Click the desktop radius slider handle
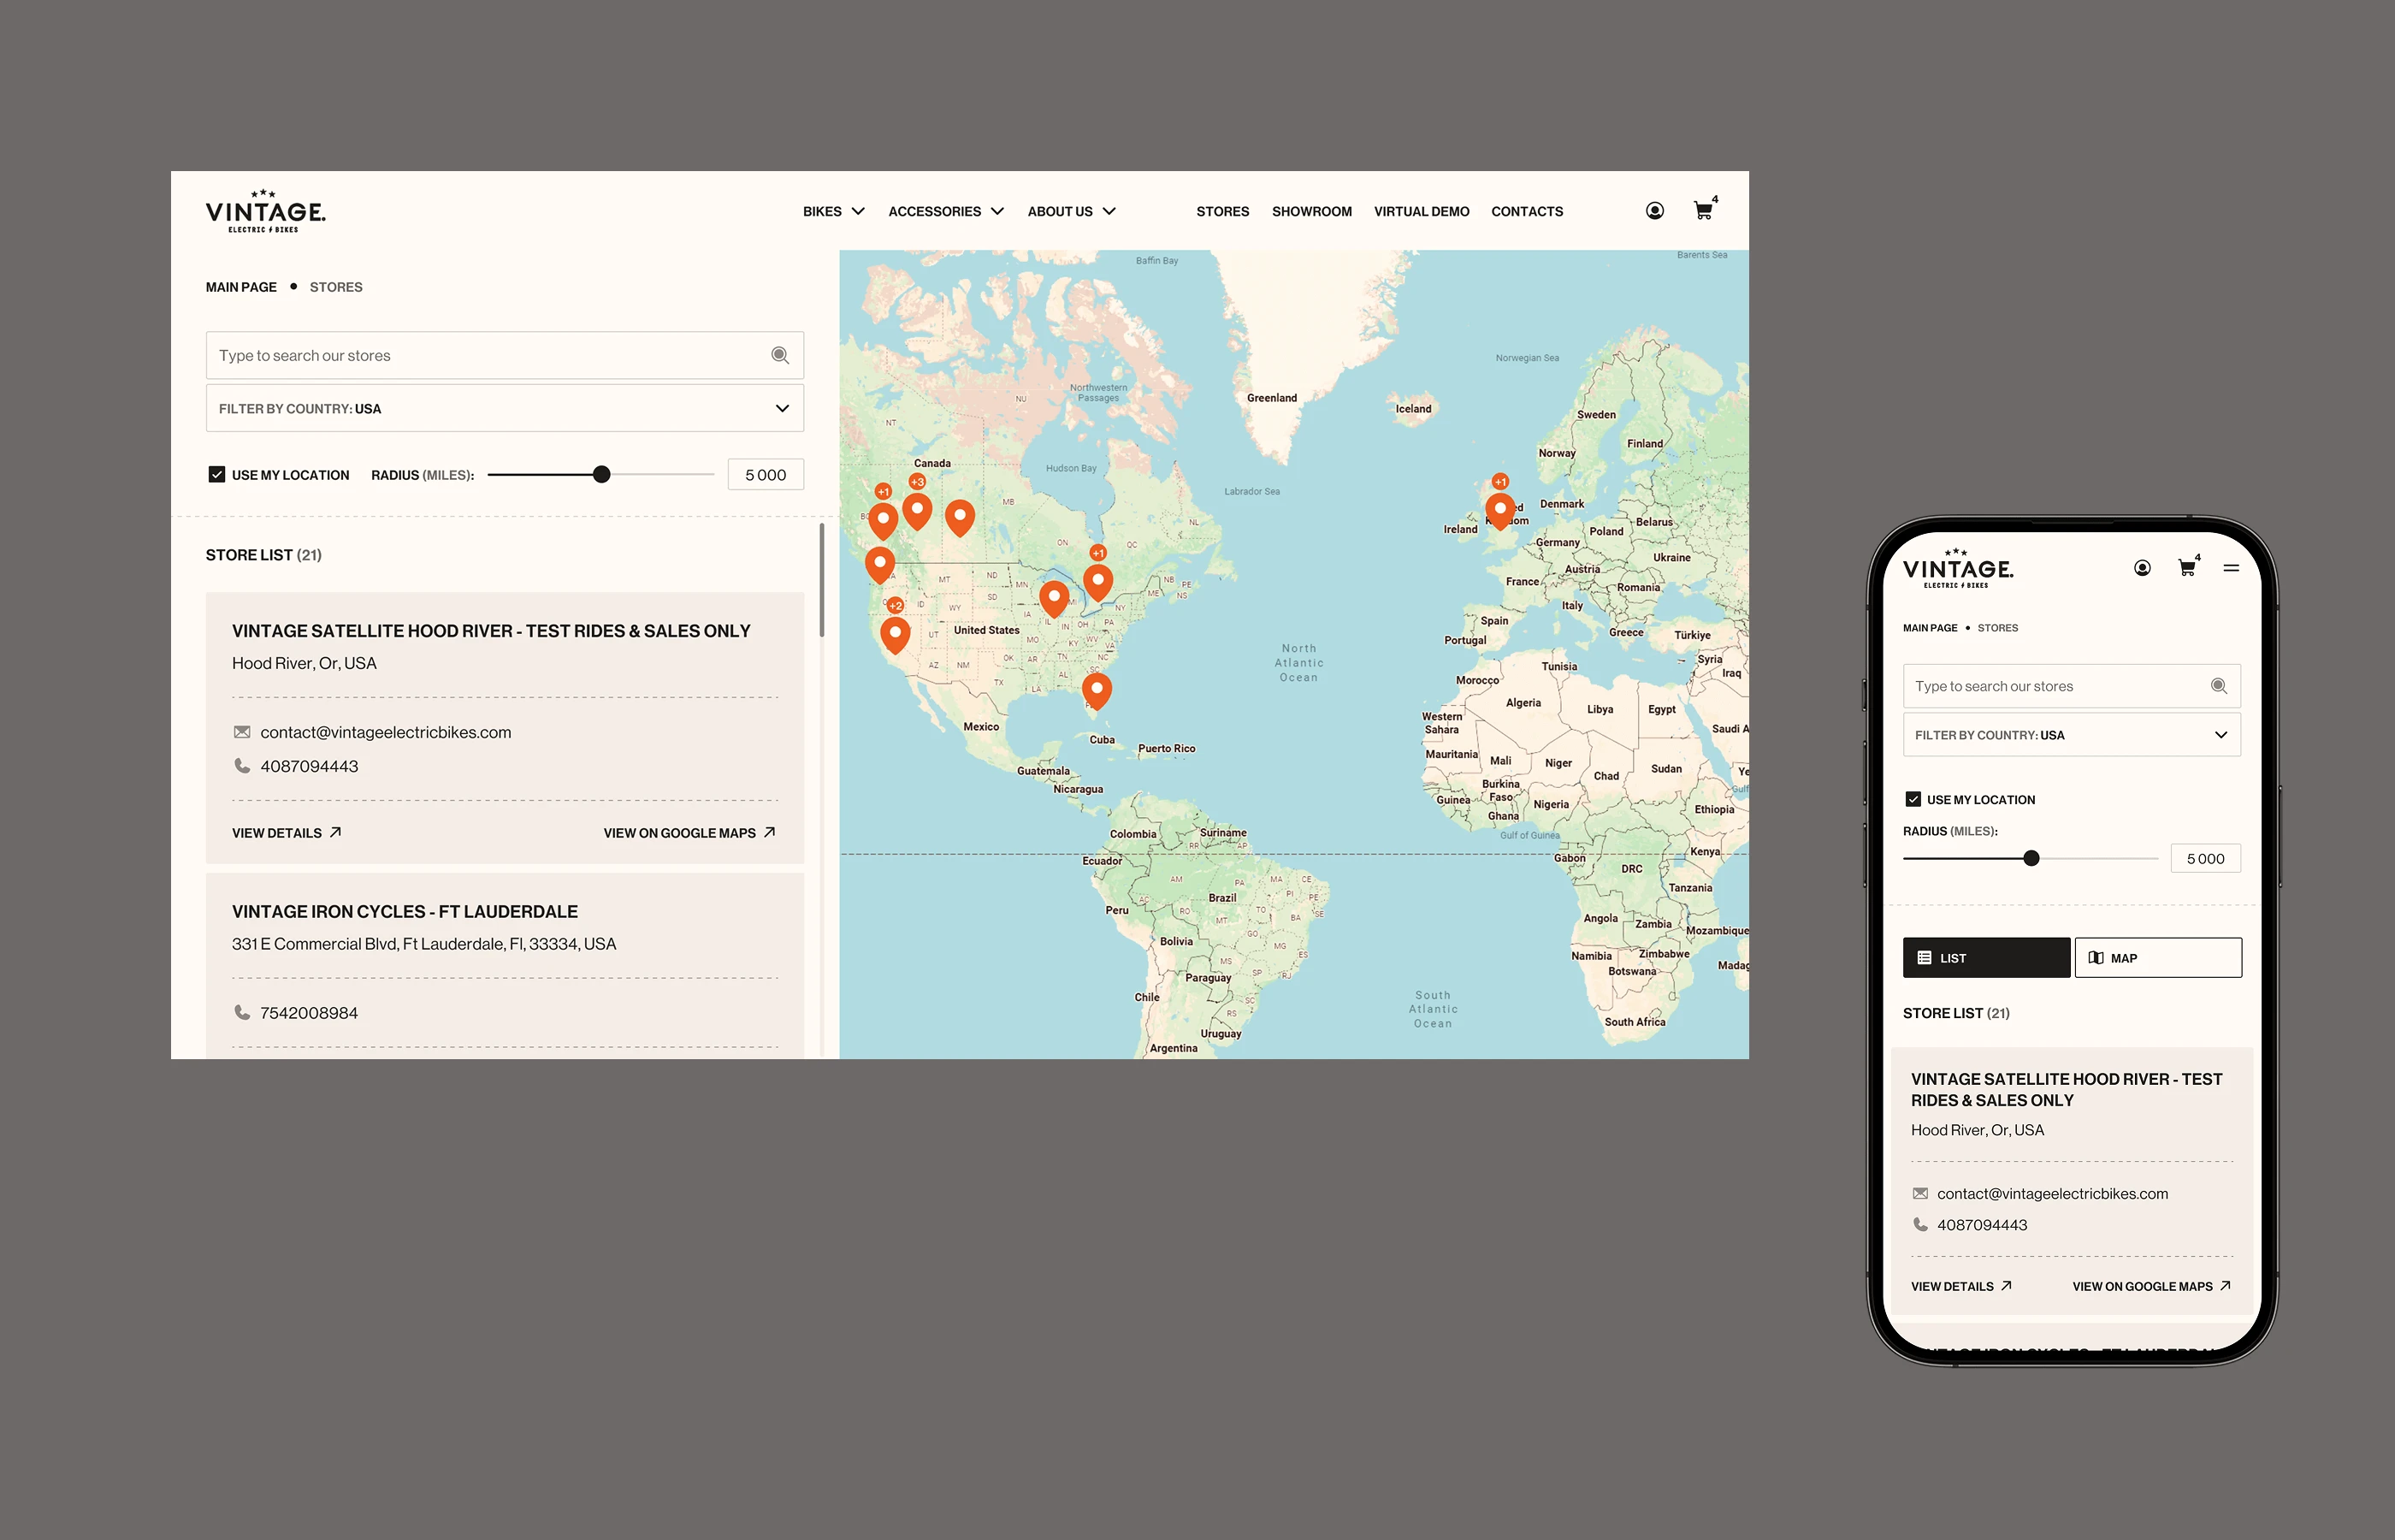This screenshot has width=2395, height=1540. (600, 475)
